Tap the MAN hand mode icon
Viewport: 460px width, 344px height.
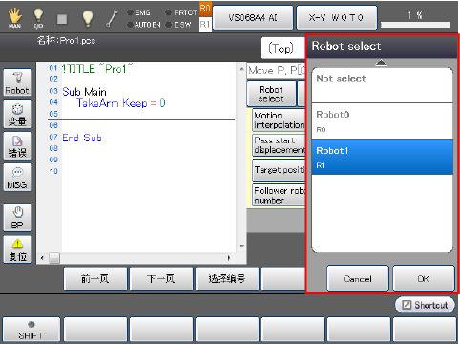click(14, 18)
